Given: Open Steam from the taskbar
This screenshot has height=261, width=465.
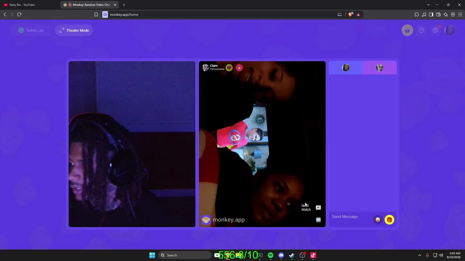Looking at the screenshot, I should [x=291, y=255].
